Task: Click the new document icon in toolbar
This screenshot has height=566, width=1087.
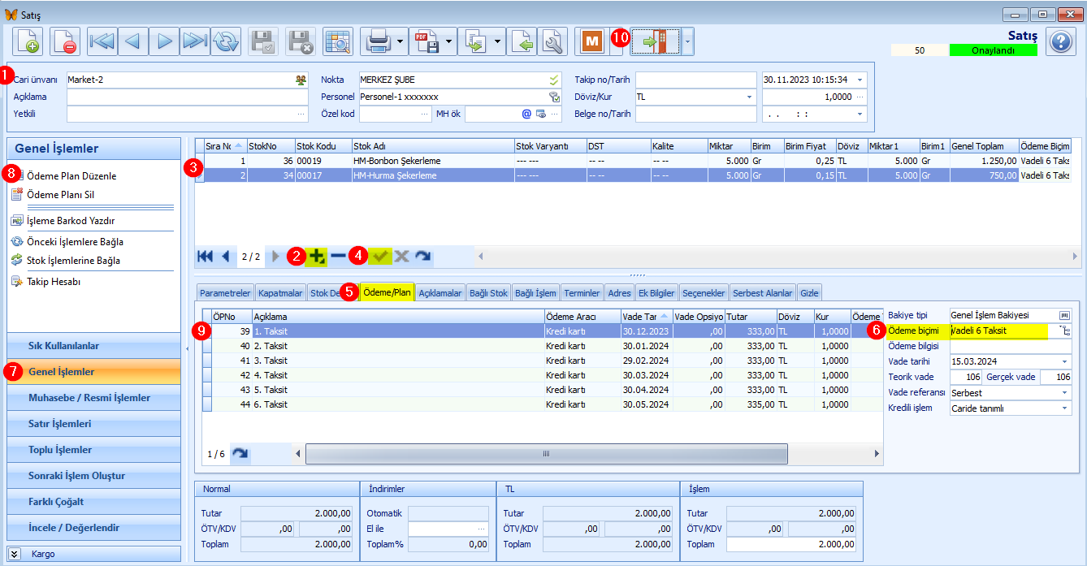Action: click(28, 41)
